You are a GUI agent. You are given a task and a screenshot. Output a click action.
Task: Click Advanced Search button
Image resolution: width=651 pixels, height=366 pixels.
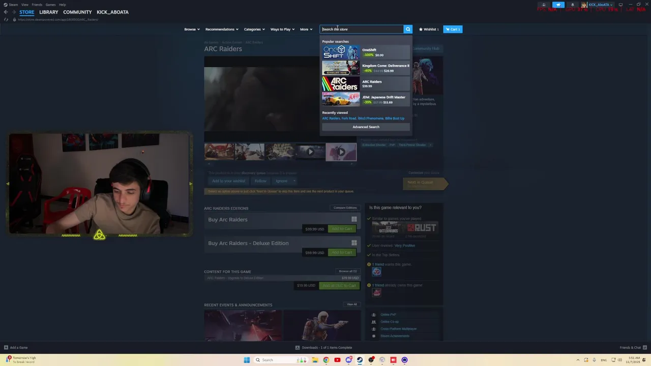[366, 127]
